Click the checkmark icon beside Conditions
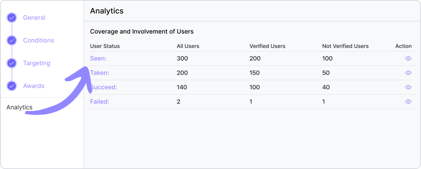This screenshot has height=169, width=421. point(12,41)
